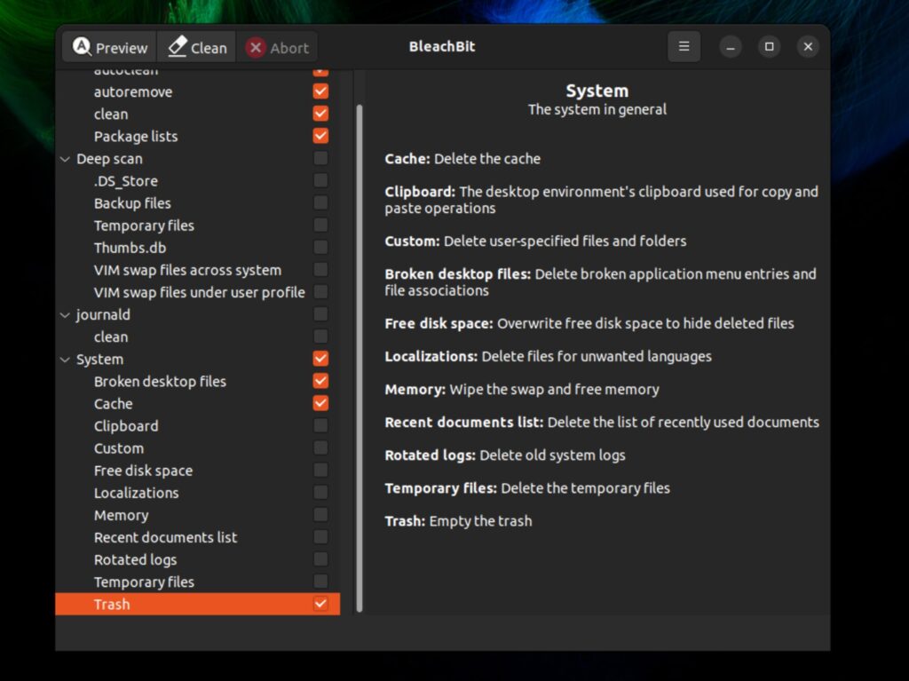This screenshot has height=681, width=909.
Task: Uncheck the Package lists checkbox
Action: [320, 135]
